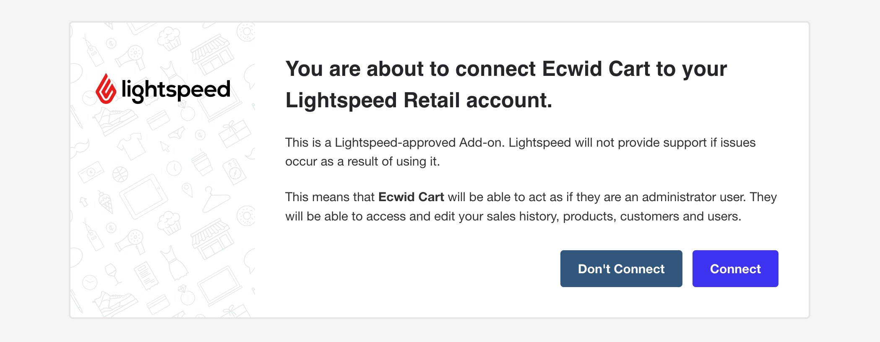
Task: Click the t-shirt icon in the background
Action: pyautogui.click(x=130, y=146)
